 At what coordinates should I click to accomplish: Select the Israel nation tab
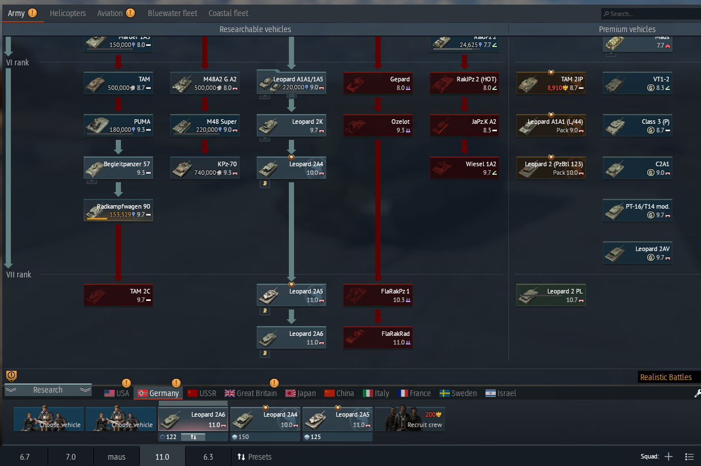(501, 393)
